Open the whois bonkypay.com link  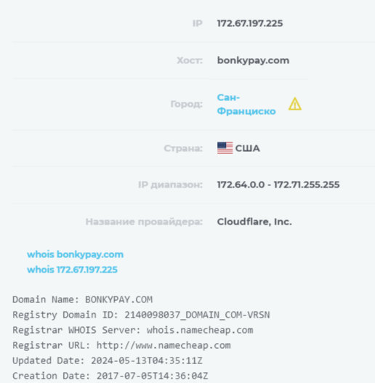[x=76, y=254]
